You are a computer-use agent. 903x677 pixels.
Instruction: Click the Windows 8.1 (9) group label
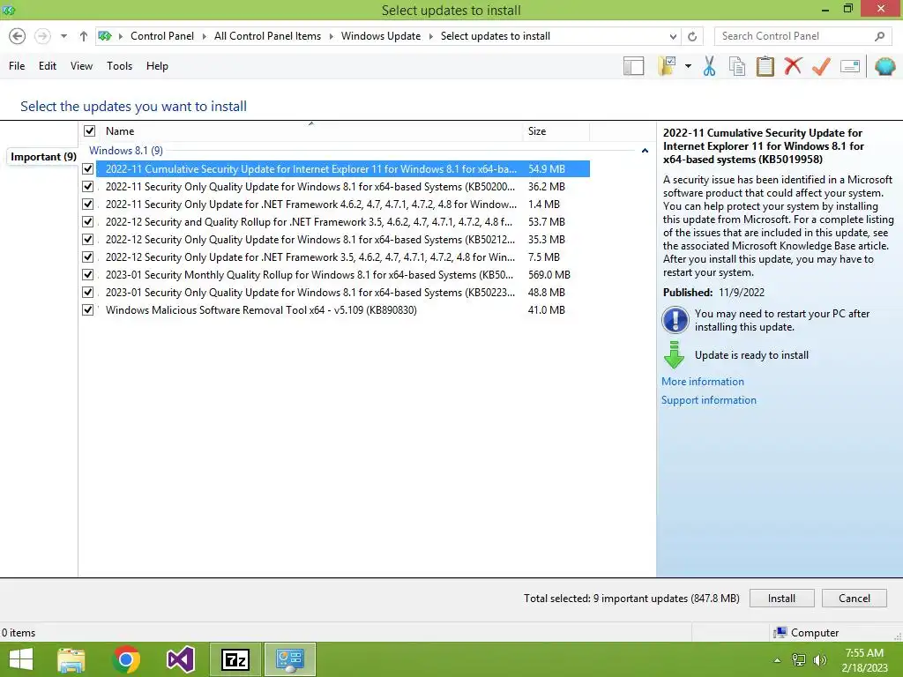pyautogui.click(x=125, y=151)
